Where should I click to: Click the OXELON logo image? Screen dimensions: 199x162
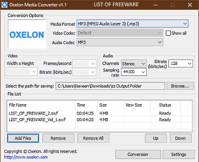[27, 34]
